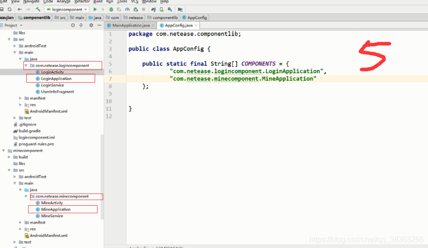
Task: Select UserInfoFragment in project tree
Action: 57,92
